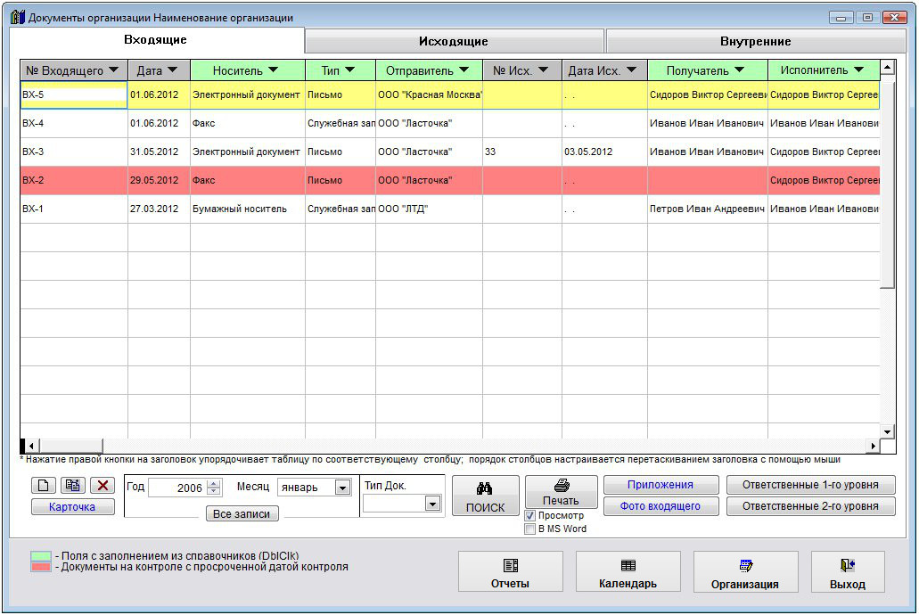The width and height of the screenshot is (919, 615).
Task: Click the Приложения button
Action: pos(661,485)
